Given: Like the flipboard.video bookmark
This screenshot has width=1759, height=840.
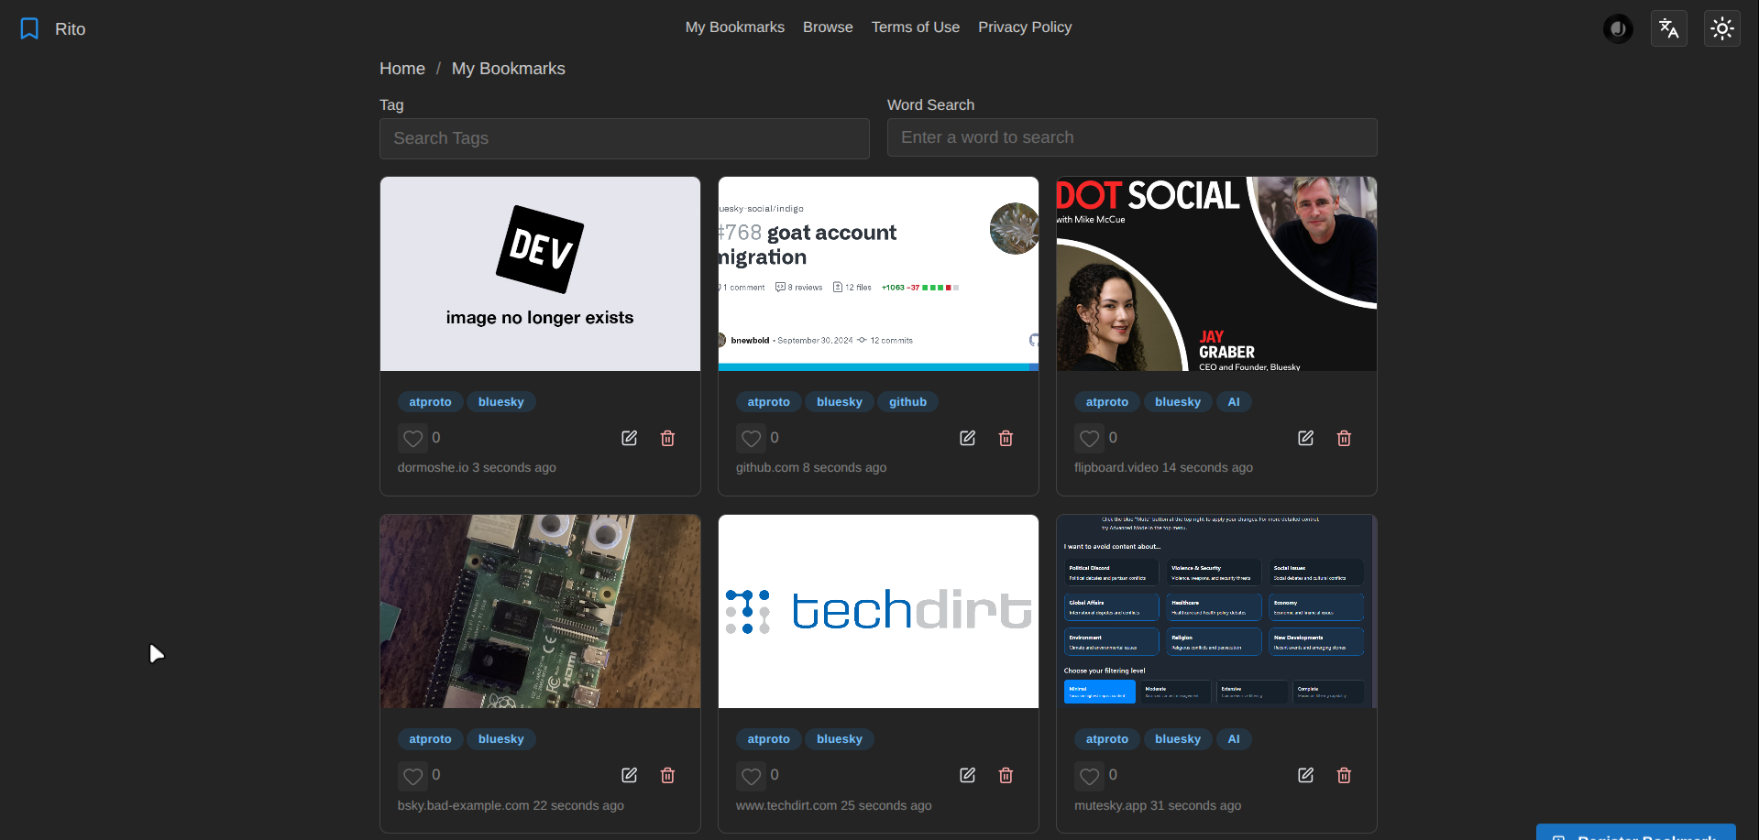Looking at the screenshot, I should point(1089,439).
